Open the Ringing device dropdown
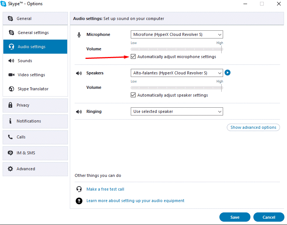Viewport: 287px width, 225px height. [x=177, y=111]
